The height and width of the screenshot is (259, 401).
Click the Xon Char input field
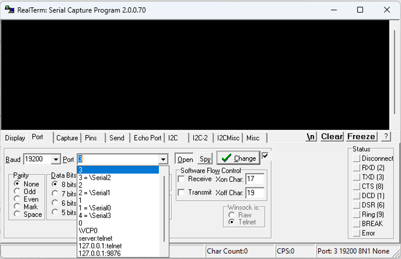(x=255, y=179)
